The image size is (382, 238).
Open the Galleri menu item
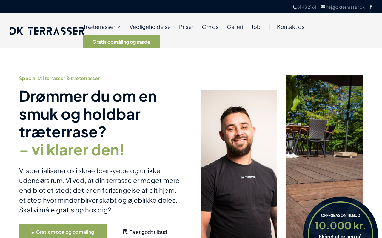pyautogui.click(x=235, y=27)
